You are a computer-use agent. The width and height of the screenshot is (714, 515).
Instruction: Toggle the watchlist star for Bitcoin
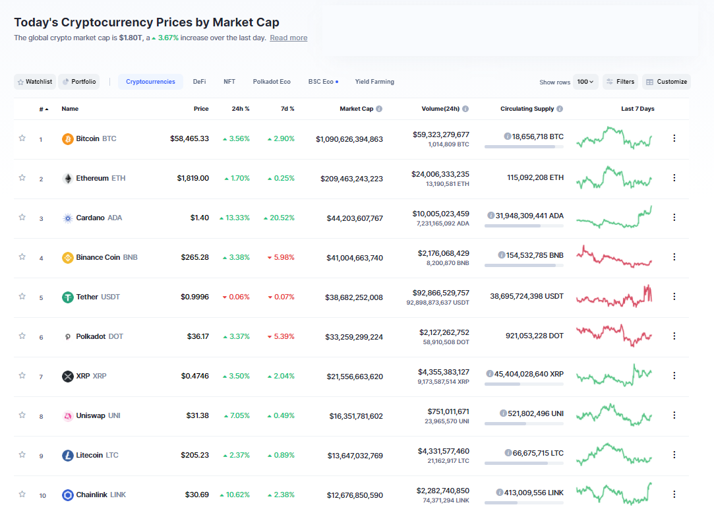point(22,138)
